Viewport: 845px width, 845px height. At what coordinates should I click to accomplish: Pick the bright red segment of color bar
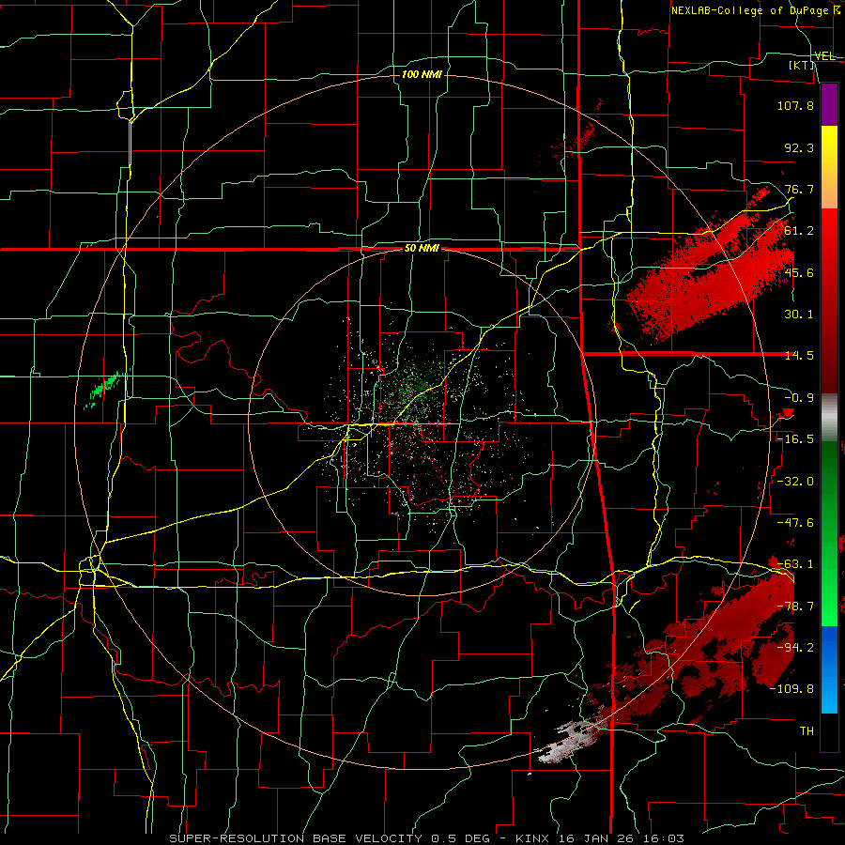pos(829,232)
